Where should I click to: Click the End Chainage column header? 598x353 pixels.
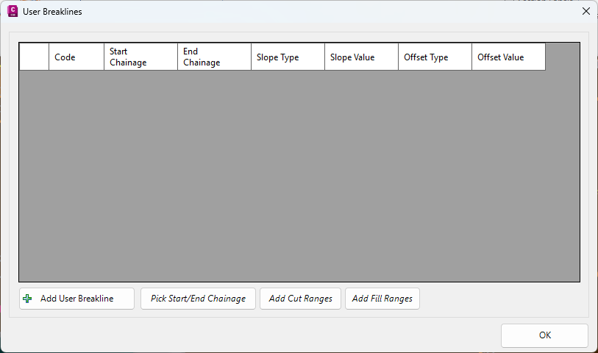tap(214, 57)
